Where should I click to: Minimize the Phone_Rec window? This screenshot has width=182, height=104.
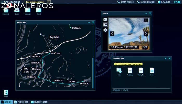pos(89,23)
